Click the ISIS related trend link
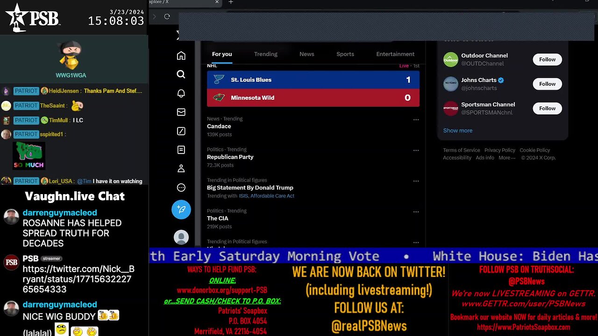Image resolution: width=598 pixels, height=336 pixels. click(x=243, y=196)
